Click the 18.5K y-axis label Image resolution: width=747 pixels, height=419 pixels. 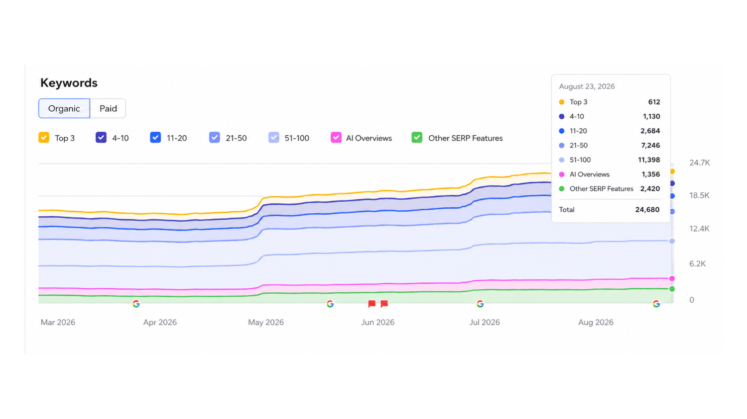click(x=699, y=195)
